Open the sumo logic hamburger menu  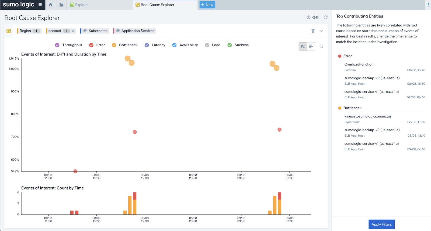coord(40,5)
